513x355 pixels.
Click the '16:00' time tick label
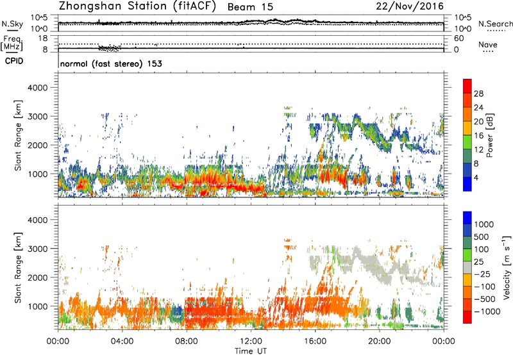[x=315, y=341]
